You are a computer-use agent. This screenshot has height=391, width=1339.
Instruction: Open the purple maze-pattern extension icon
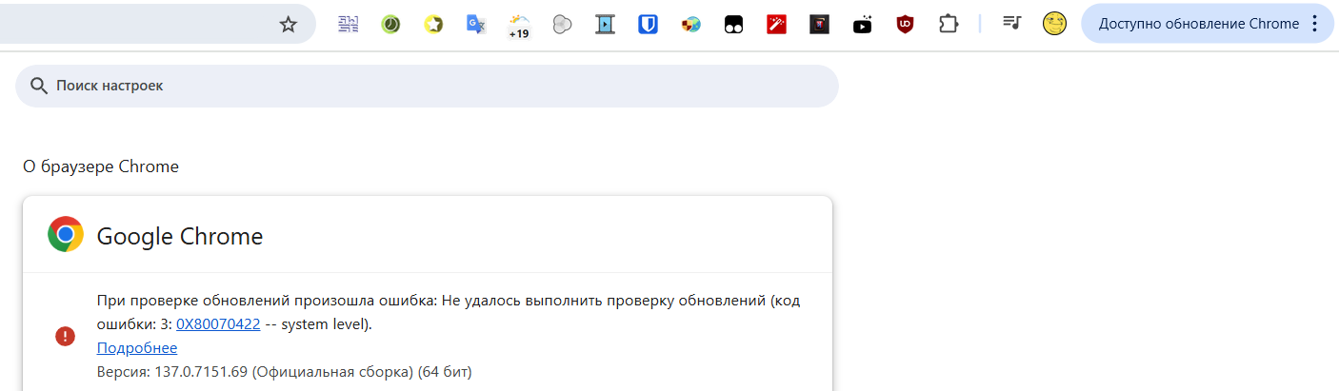[349, 24]
